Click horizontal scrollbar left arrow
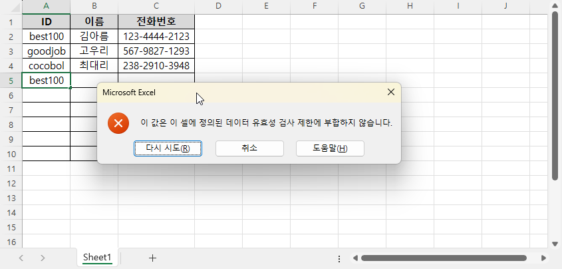This screenshot has height=269, width=562. 355,258
